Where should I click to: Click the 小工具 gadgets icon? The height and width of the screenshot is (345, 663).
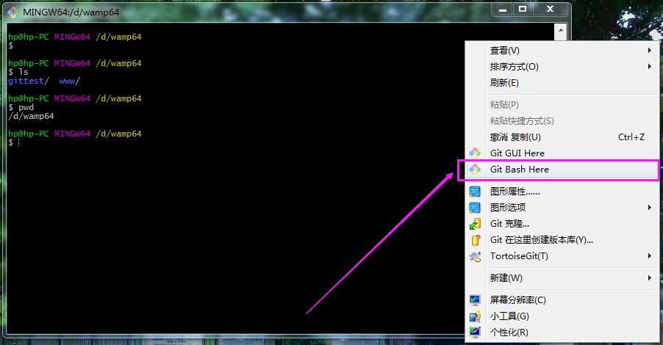(475, 316)
